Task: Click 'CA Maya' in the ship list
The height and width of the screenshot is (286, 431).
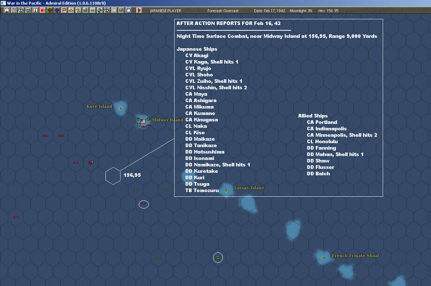Action: click(196, 94)
